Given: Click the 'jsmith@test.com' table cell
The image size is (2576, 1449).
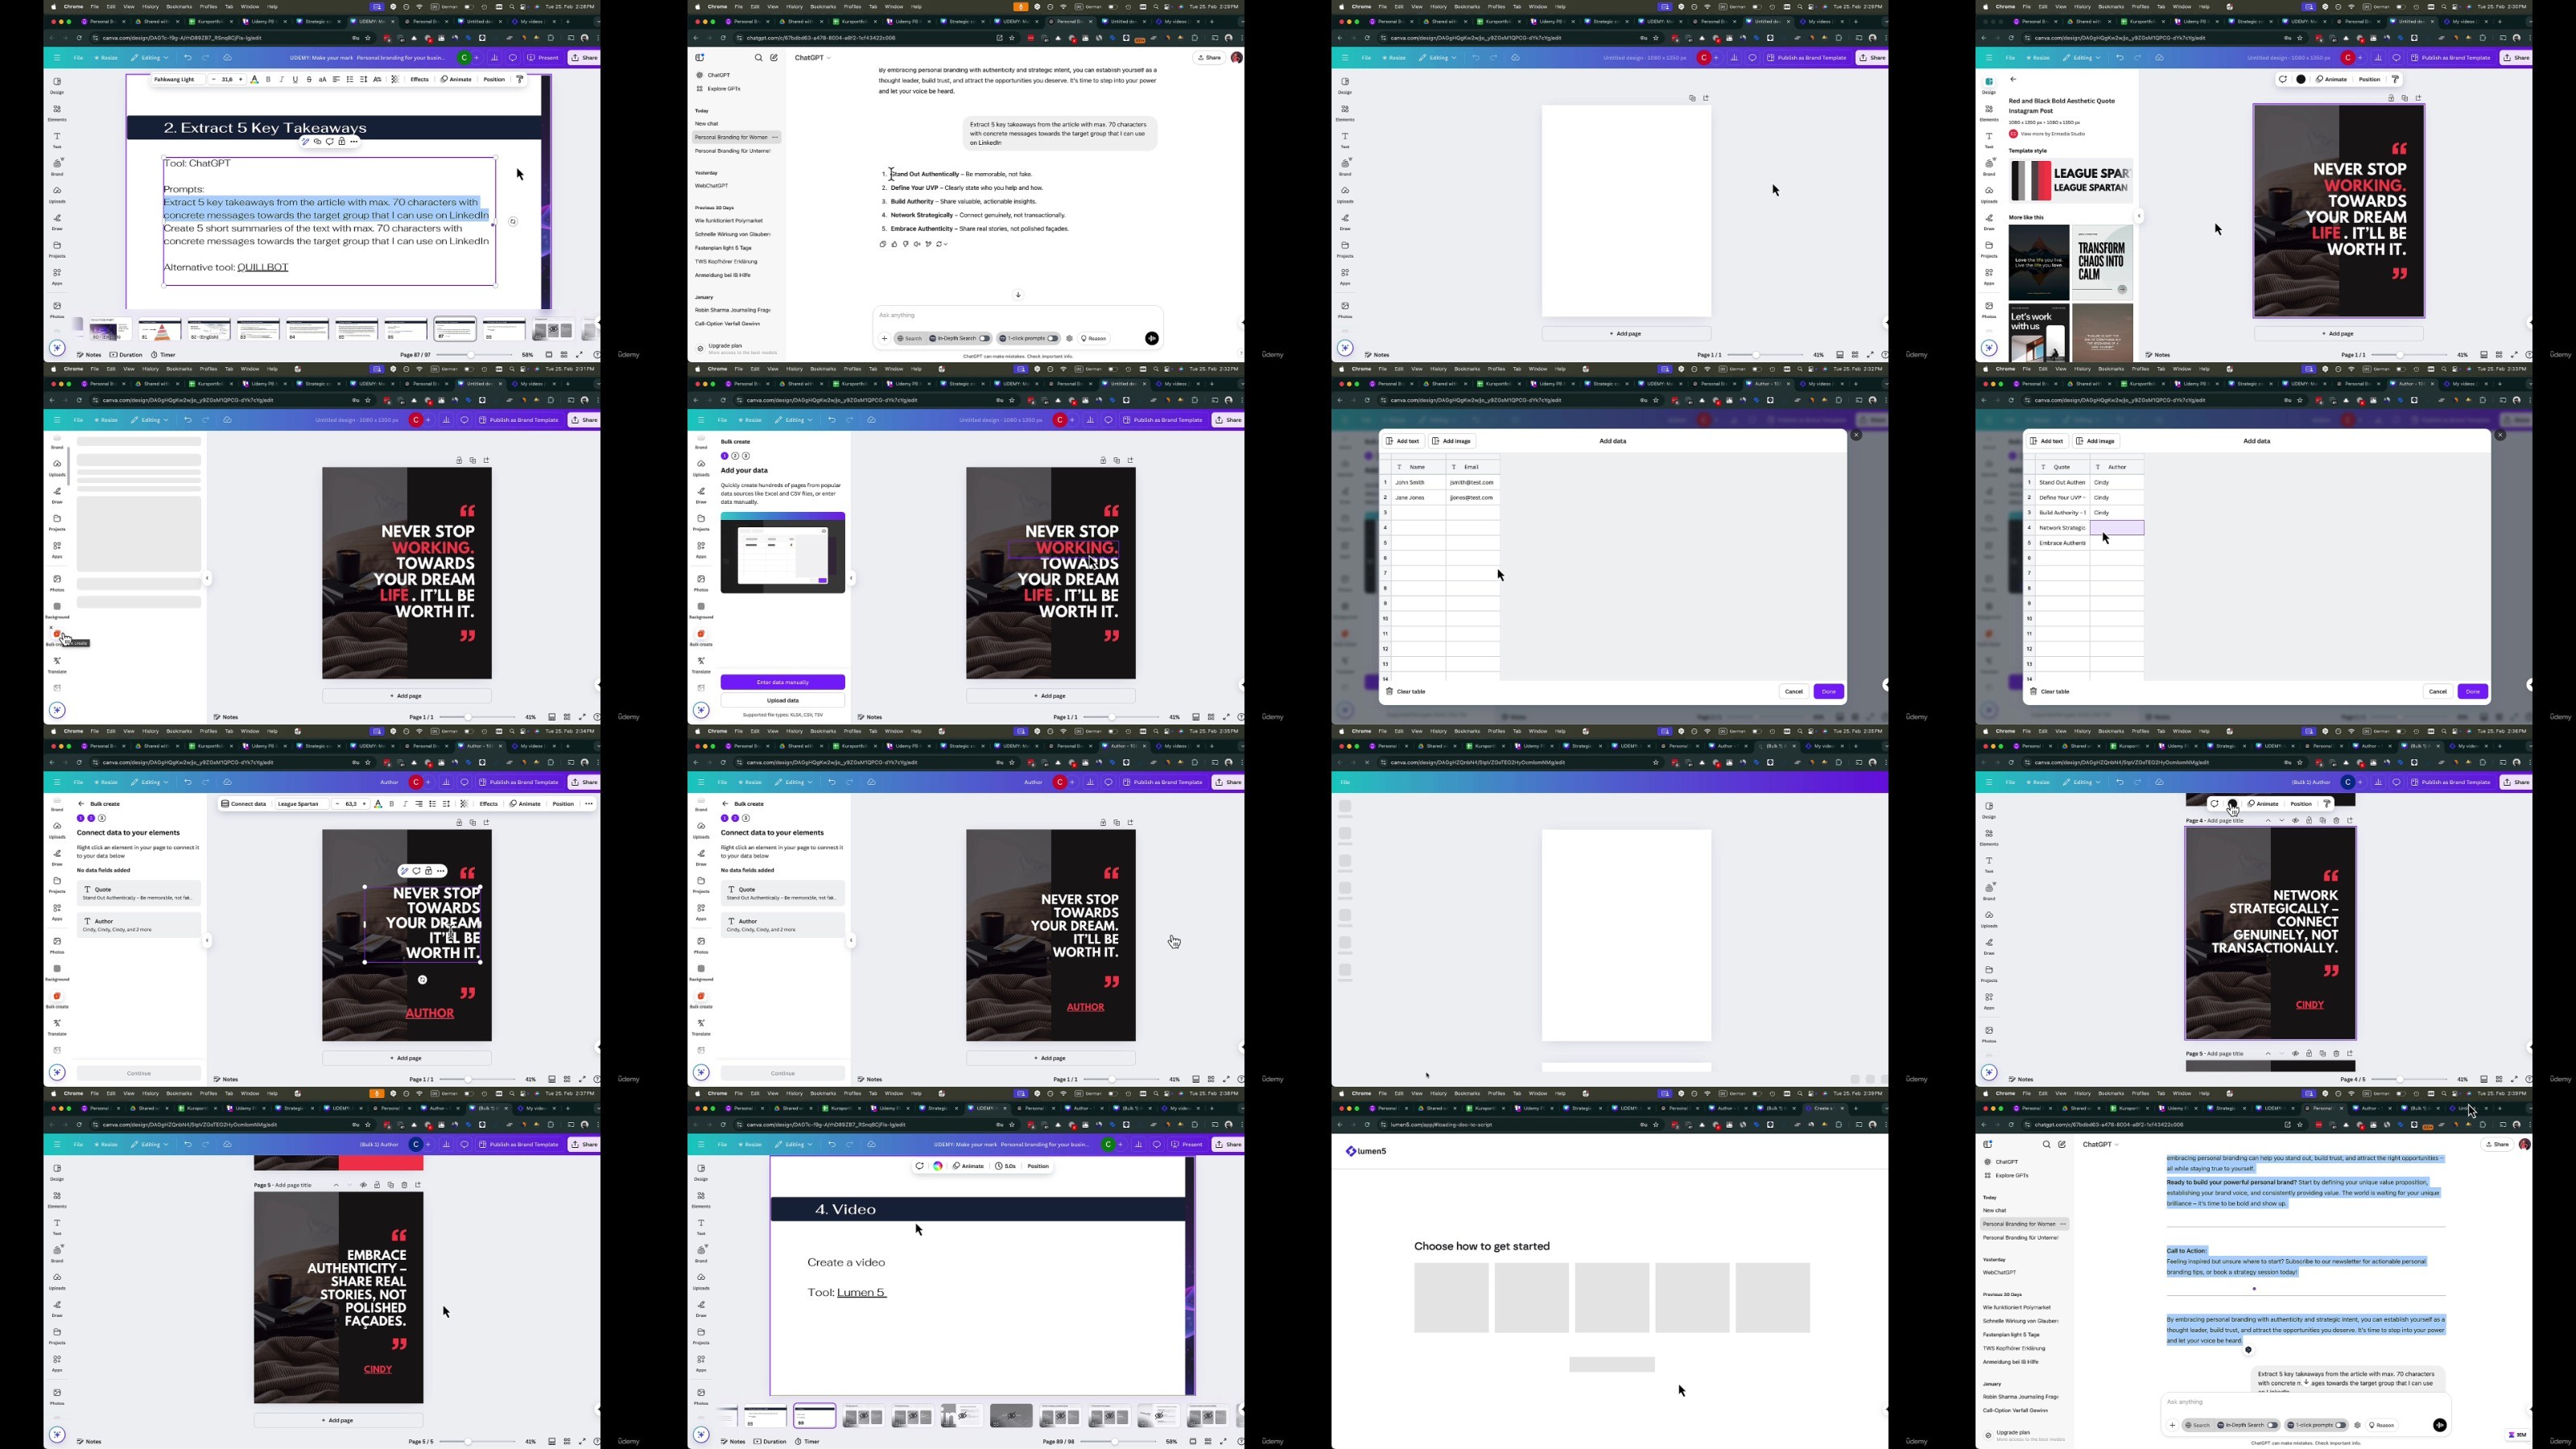Looking at the screenshot, I should pos(1472,483).
